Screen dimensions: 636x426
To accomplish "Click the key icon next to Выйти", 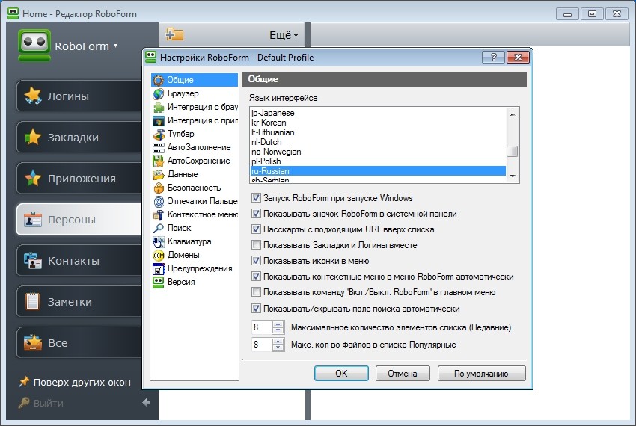I will click(x=24, y=403).
